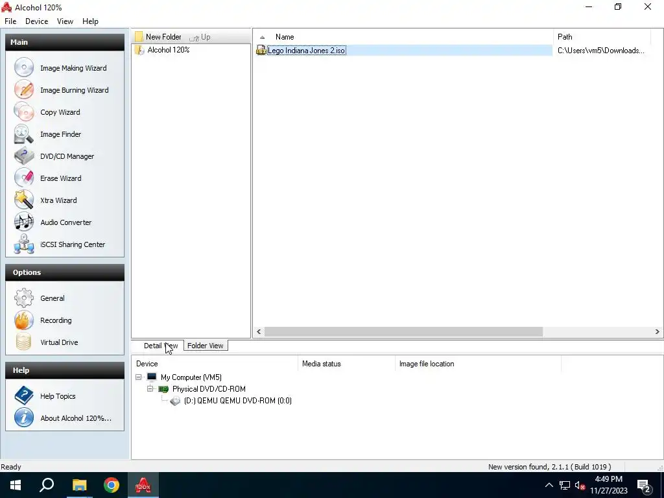Open the iSCSI Sharing Center icon
The width and height of the screenshot is (664, 498).
(24, 244)
